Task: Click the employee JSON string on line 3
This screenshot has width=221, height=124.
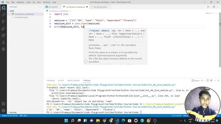Action: point(103,20)
